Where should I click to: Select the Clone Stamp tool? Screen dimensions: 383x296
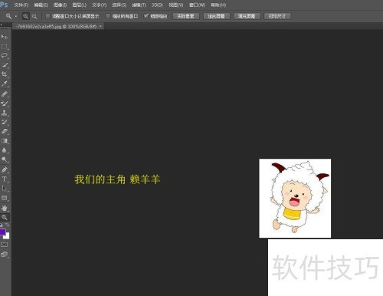coord(5,113)
